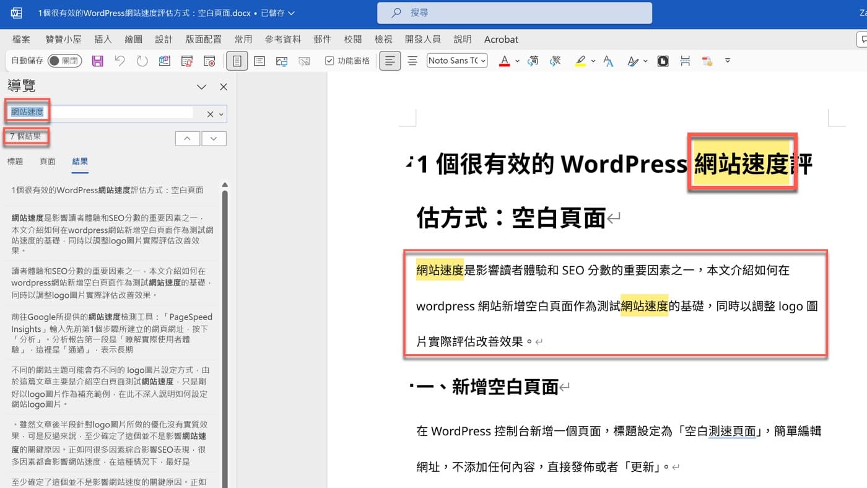Apply the yellow text highlight marker

tap(580, 61)
